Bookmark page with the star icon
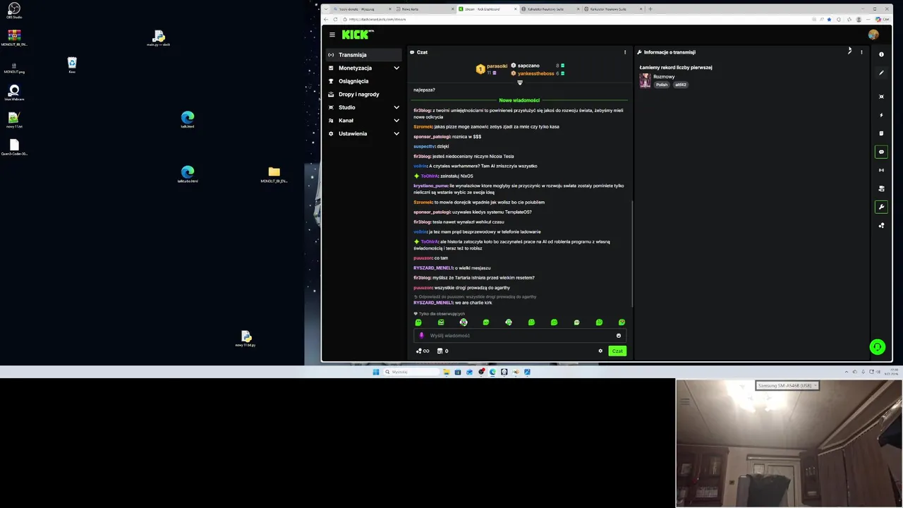903x508 pixels. 829,19
